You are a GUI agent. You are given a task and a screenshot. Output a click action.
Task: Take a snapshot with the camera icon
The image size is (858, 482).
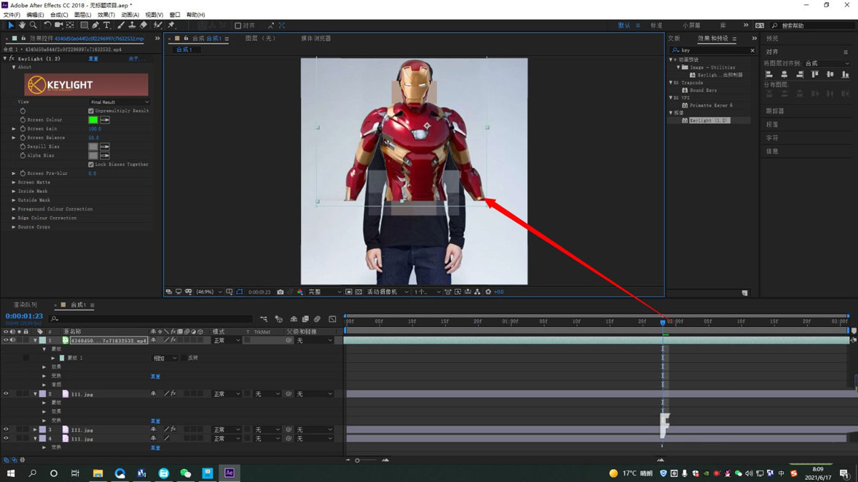pyautogui.click(x=280, y=292)
